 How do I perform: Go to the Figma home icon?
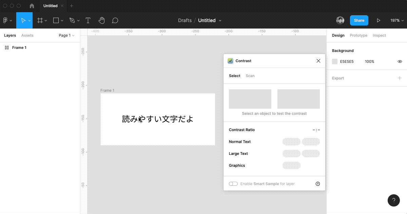(x=32, y=6)
